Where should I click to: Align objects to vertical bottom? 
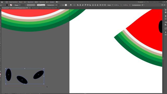tap(90, 5)
